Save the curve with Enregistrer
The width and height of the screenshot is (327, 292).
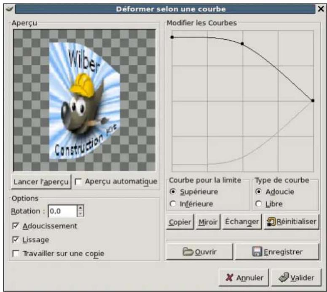[277, 252]
